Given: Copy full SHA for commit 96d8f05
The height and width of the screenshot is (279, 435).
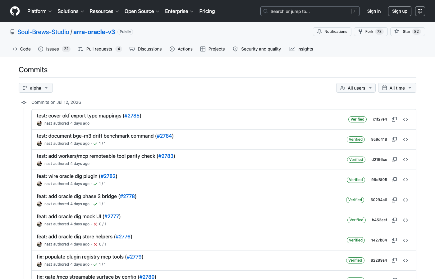Looking at the screenshot, I should (394, 180).
